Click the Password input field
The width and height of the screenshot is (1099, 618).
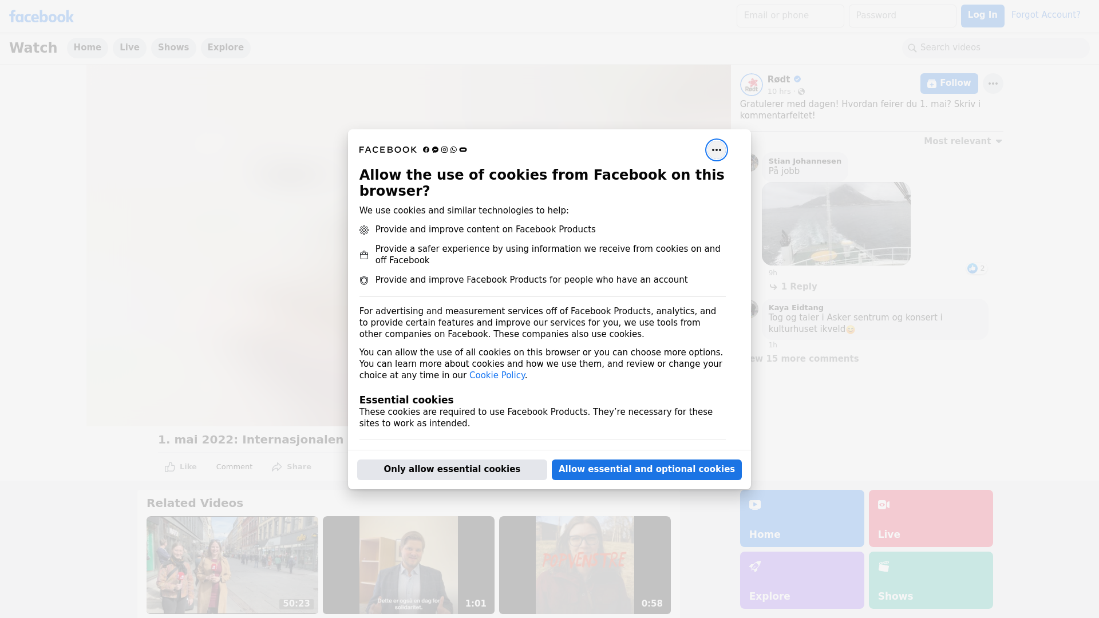point(902,15)
